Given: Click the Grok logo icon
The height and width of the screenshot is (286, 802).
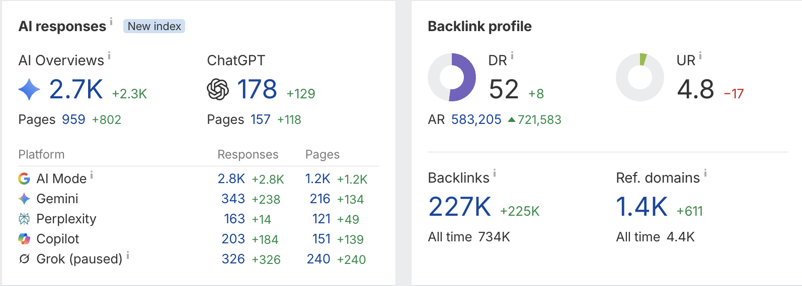Looking at the screenshot, I should 24,259.
